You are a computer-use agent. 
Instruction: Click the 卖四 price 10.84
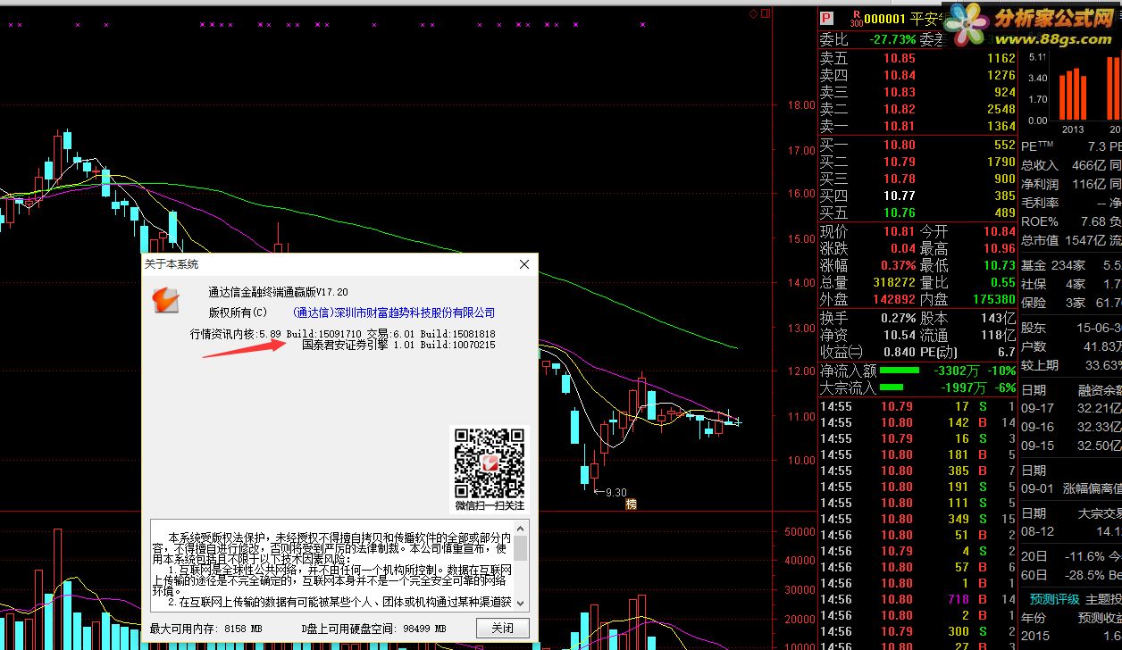[x=900, y=75]
